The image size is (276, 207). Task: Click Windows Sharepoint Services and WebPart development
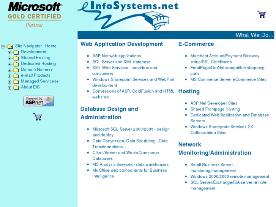tap(133, 82)
